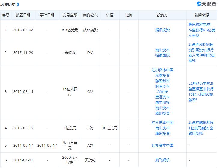Select round cell 天使轮
The width and height of the screenshot is (218, 168).
point(90,160)
